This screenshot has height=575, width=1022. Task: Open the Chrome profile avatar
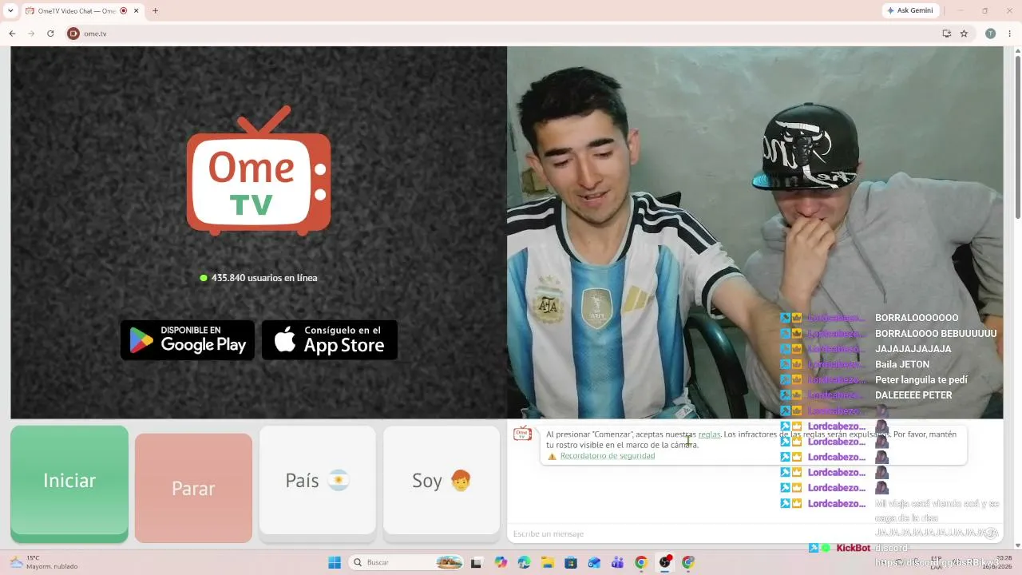coord(990,34)
